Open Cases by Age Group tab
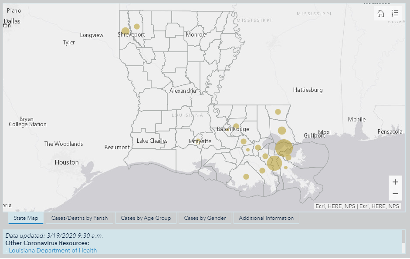This screenshot has height=259, width=410. click(146, 218)
